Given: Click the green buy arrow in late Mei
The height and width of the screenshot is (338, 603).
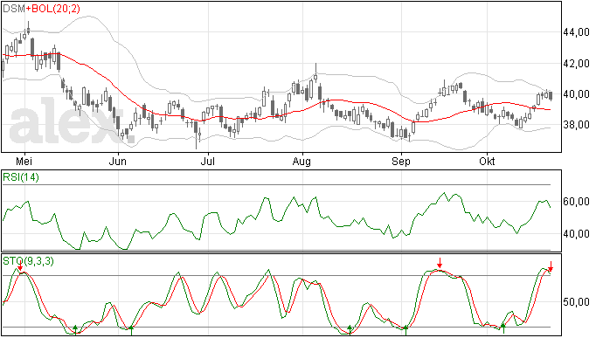Looking at the screenshot, I should (75, 329).
